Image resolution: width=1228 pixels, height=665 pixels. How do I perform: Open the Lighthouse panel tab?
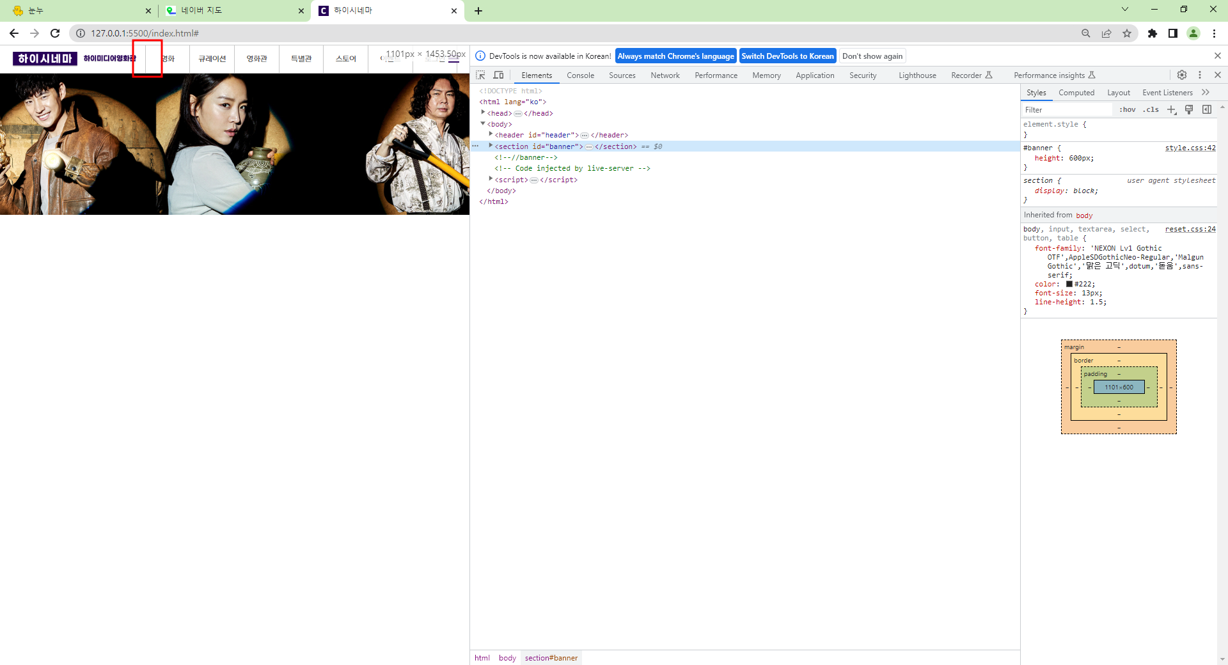917,75
